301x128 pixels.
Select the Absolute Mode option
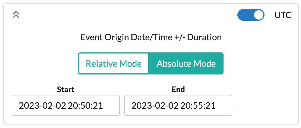point(186,64)
